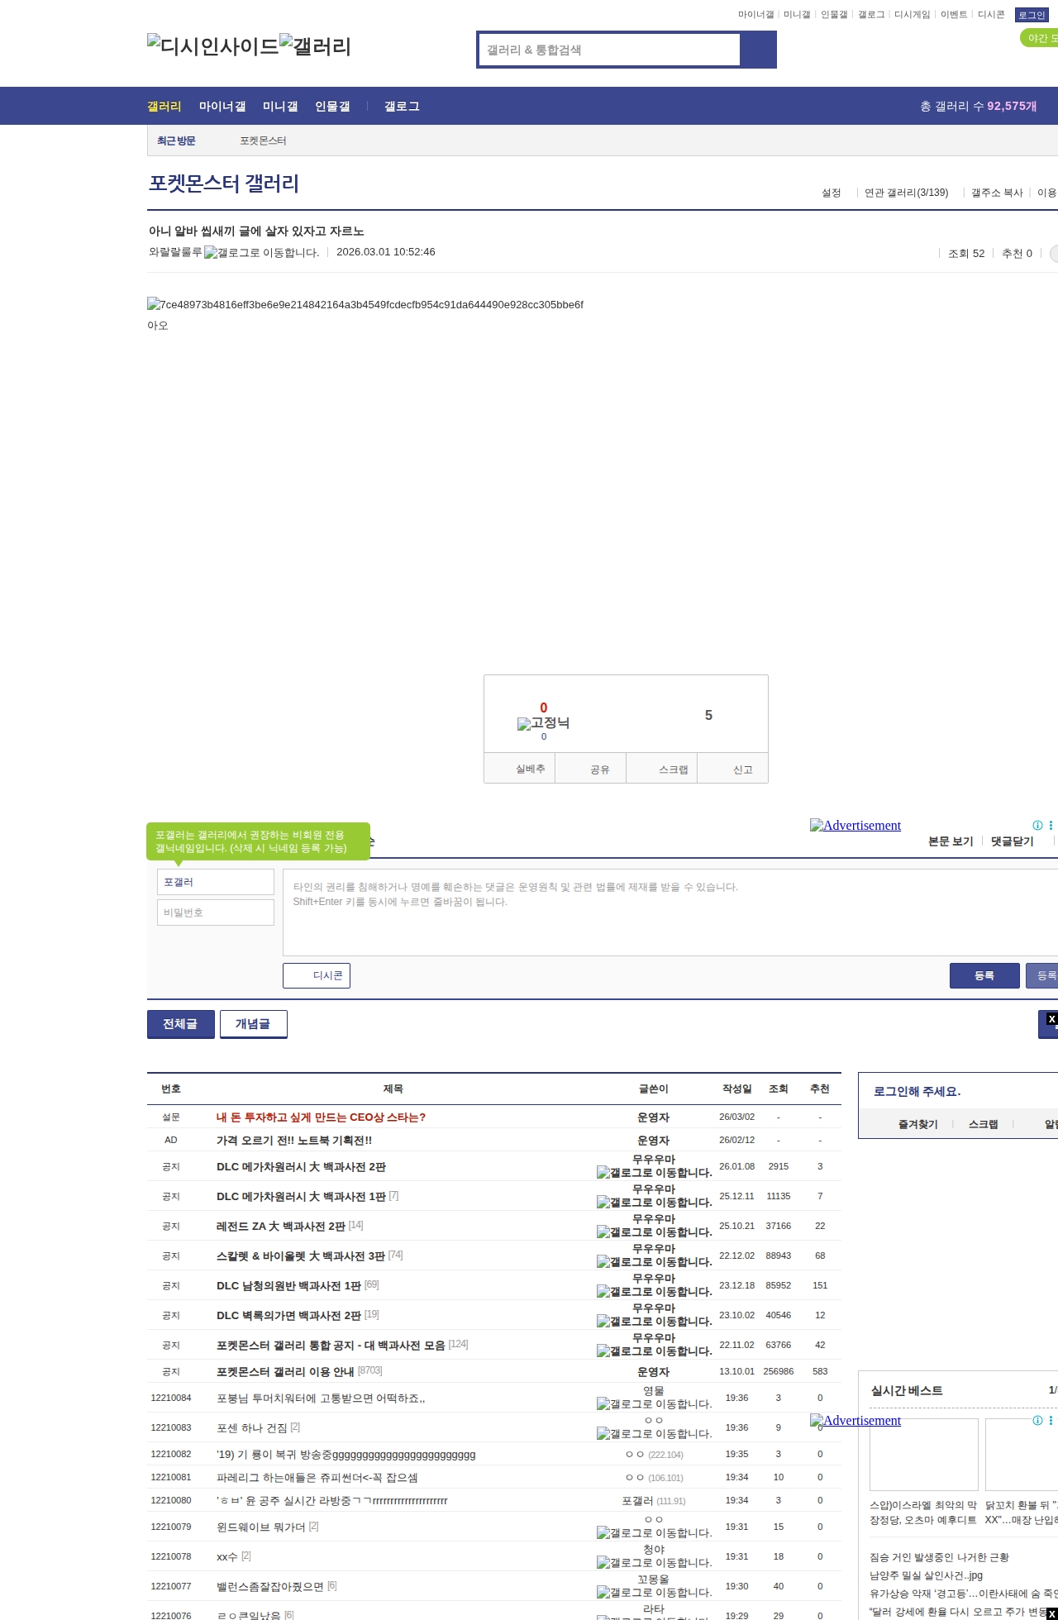Switch to the 개념글 tab
The height and width of the screenshot is (1620, 1058).
click(254, 1024)
